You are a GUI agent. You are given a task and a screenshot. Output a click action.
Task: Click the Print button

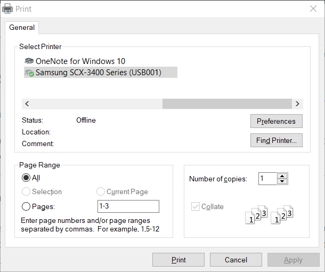[x=178, y=260]
